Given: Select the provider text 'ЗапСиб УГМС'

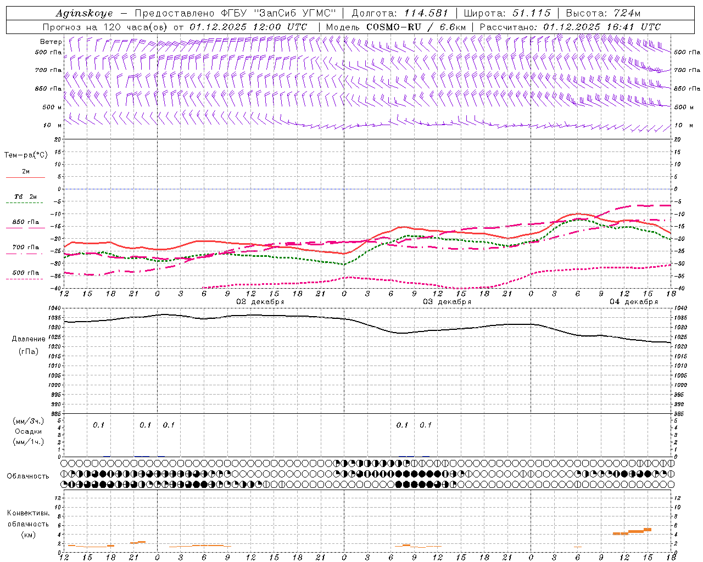Looking at the screenshot, I should (294, 13).
